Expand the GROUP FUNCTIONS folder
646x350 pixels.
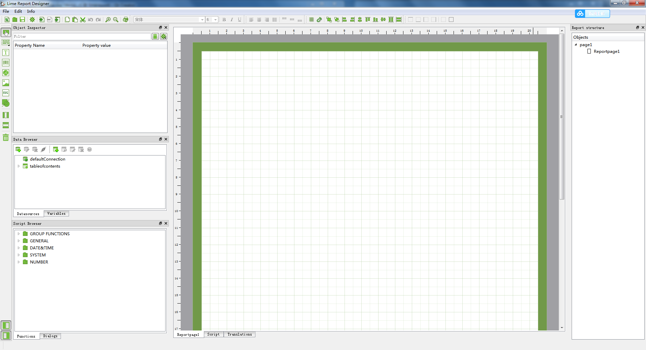[x=19, y=234]
